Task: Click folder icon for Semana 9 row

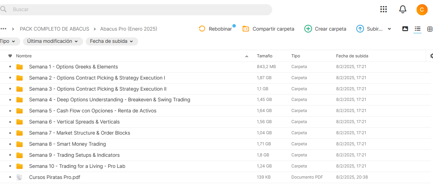Action: [x=19, y=155]
